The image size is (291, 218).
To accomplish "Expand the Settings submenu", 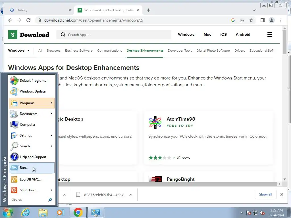I will click(x=32, y=135).
